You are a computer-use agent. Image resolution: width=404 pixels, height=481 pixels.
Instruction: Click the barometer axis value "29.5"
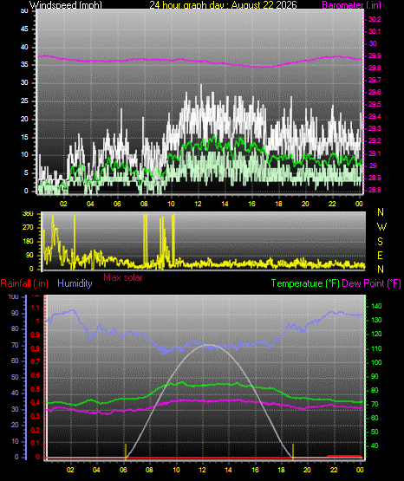point(375,104)
